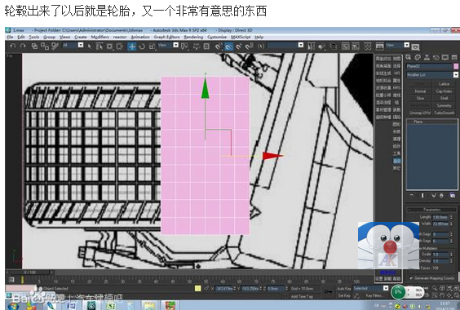Open the Modifiers menu
The image size is (460, 310).
tap(100, 37)
